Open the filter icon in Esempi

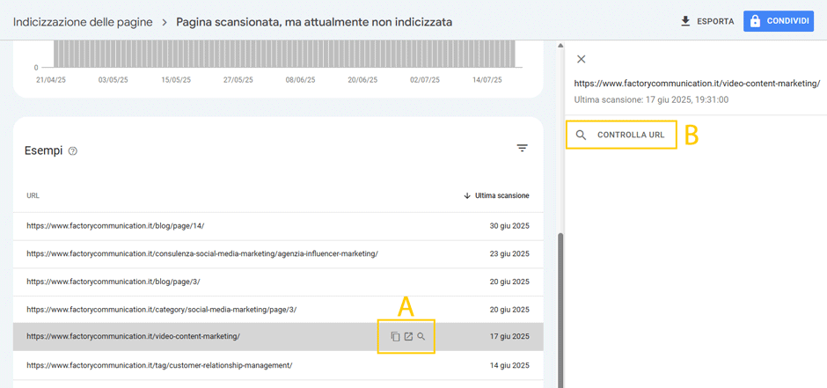click(522, 148)
